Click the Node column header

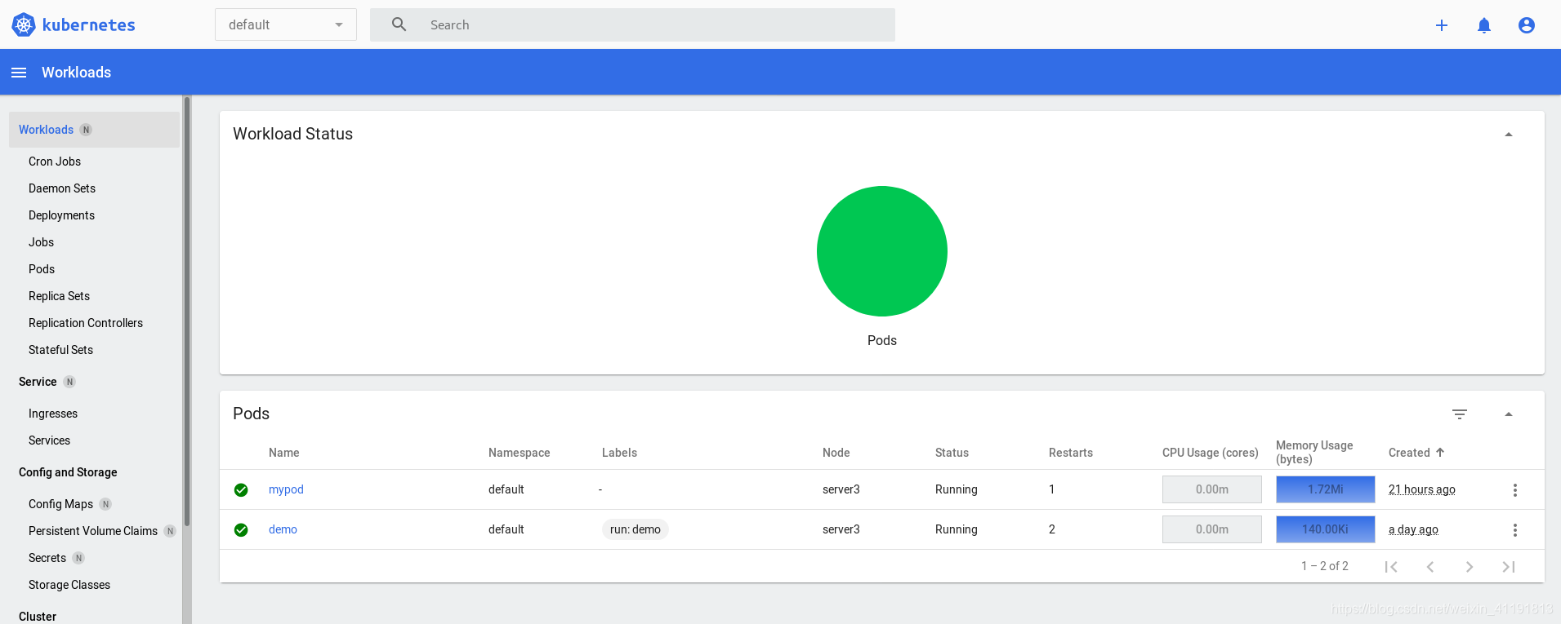click(836, 453)
